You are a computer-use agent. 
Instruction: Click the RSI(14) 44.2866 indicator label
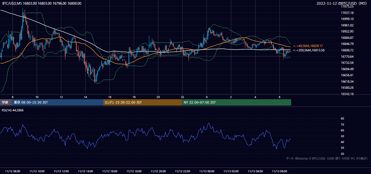point(13,110)
